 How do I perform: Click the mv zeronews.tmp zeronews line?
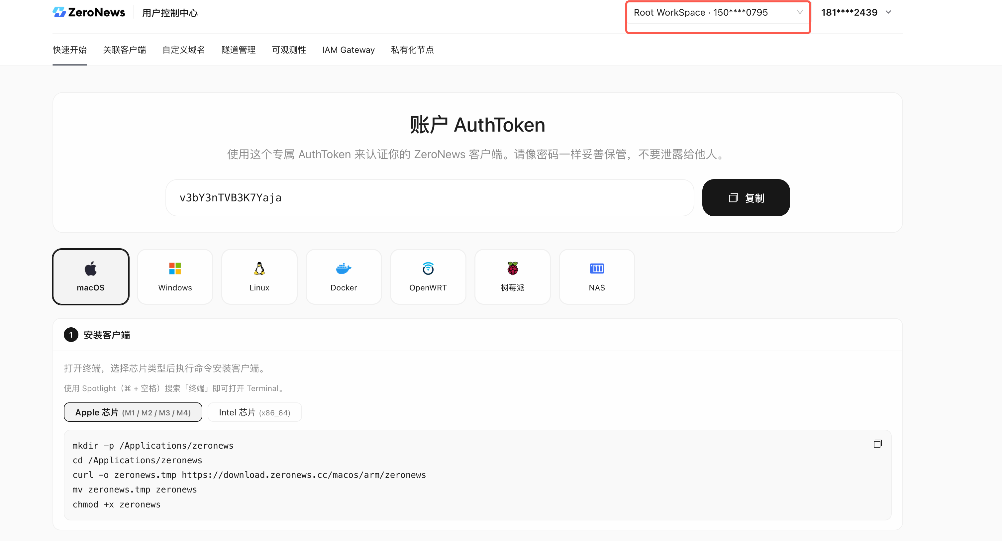[135, 489]
